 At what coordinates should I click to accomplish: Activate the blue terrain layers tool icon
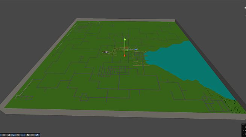pos(14,135)
